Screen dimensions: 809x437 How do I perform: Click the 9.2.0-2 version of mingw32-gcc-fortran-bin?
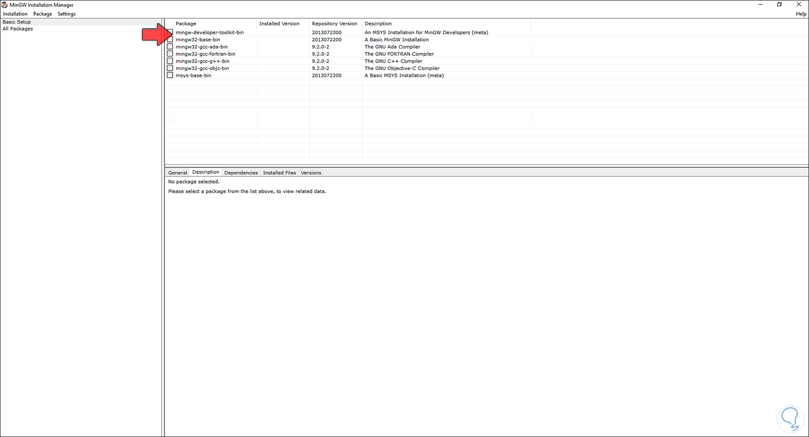tap(320, 54)
